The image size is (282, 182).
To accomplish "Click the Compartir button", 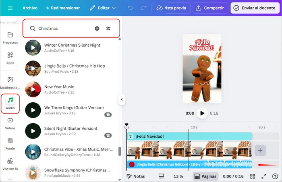I will pos(210,8).
